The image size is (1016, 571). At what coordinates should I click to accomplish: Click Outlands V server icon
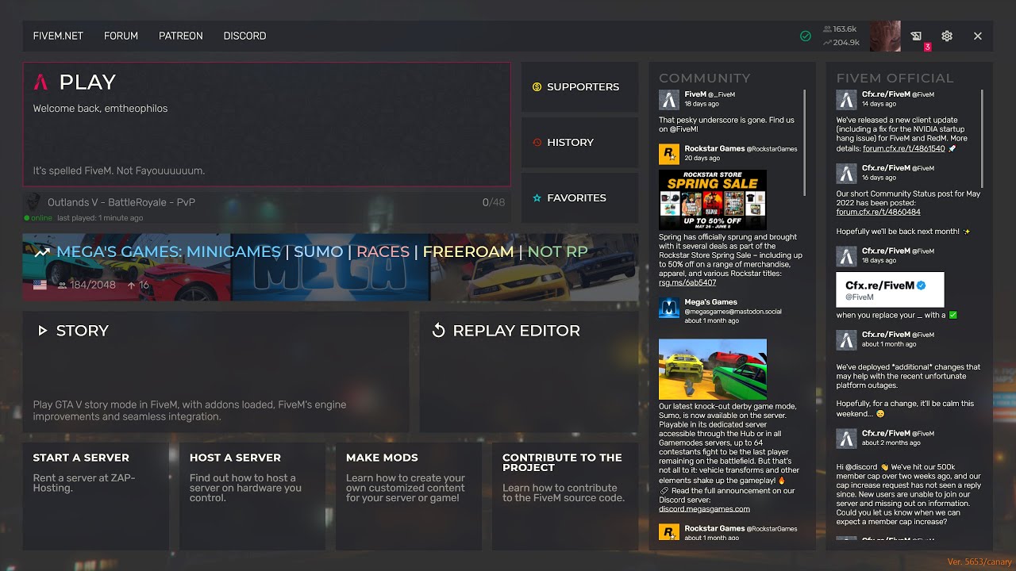(x=33, y=202)
